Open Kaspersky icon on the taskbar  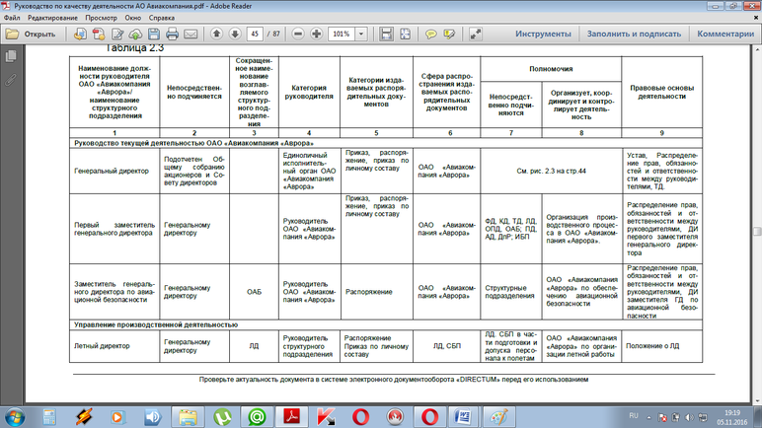point(326,417)
